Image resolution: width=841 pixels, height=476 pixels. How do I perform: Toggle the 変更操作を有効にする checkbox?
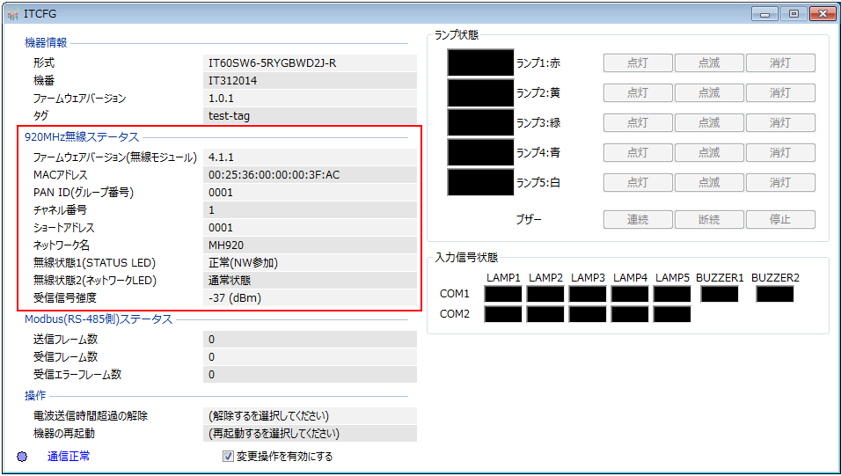(x=229, y=457)
